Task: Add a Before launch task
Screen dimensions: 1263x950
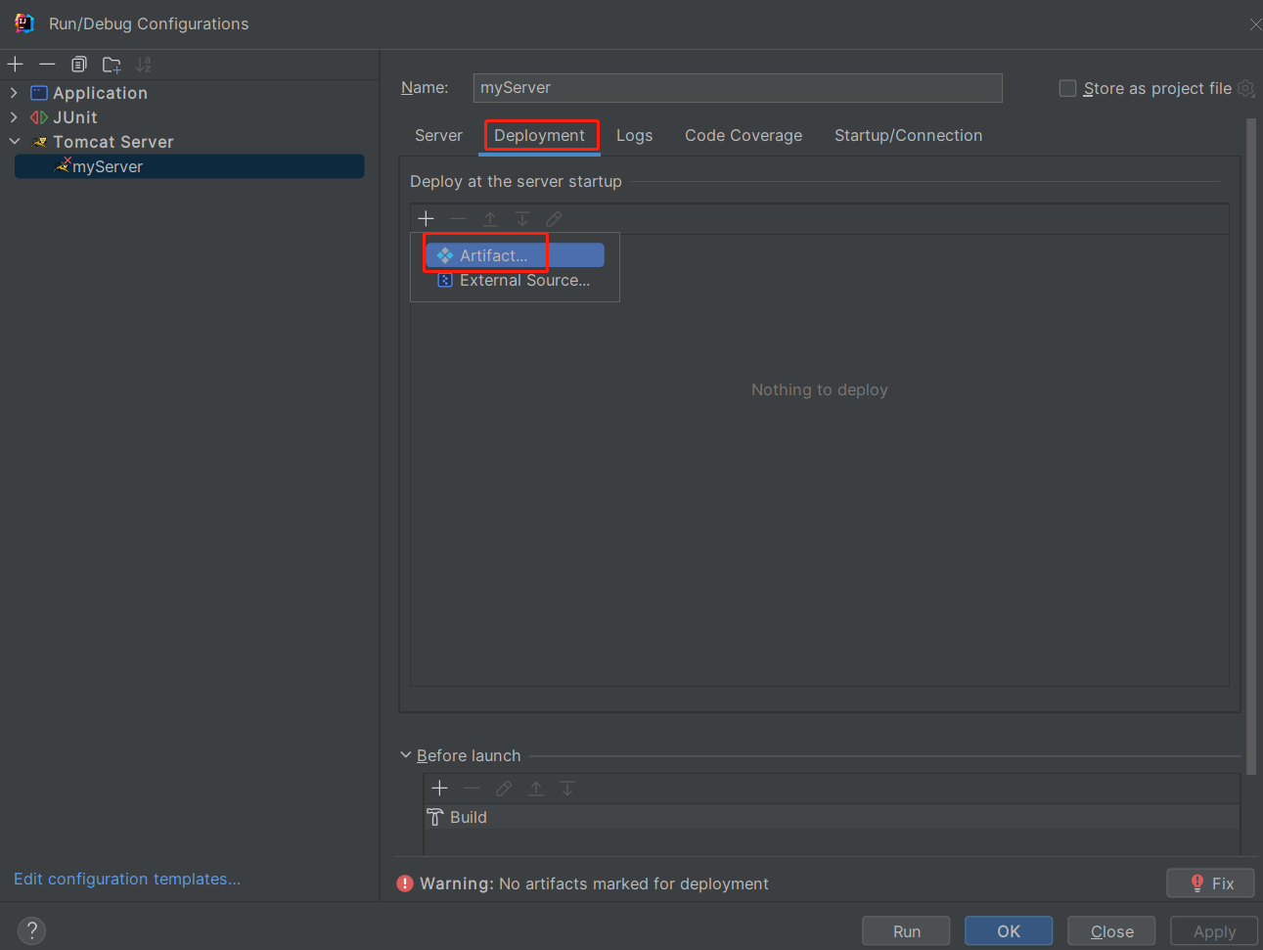Action: (440, 788)
